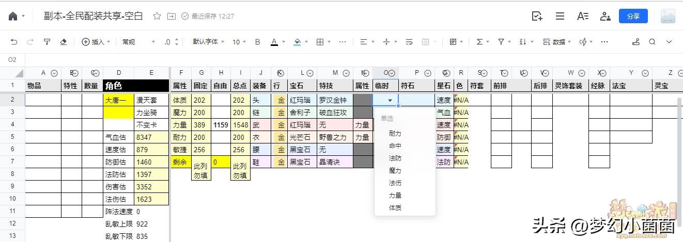Click the decimal places stepper
Viewport: 683px width, 242px height.
click(x=172, y=42)
